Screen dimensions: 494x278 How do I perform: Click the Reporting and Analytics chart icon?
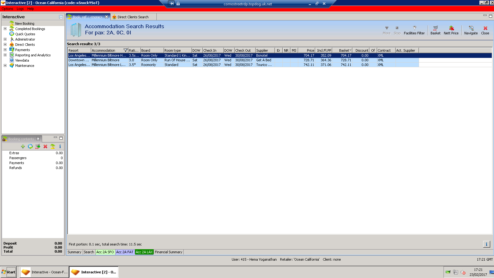[x=12, y=55]
